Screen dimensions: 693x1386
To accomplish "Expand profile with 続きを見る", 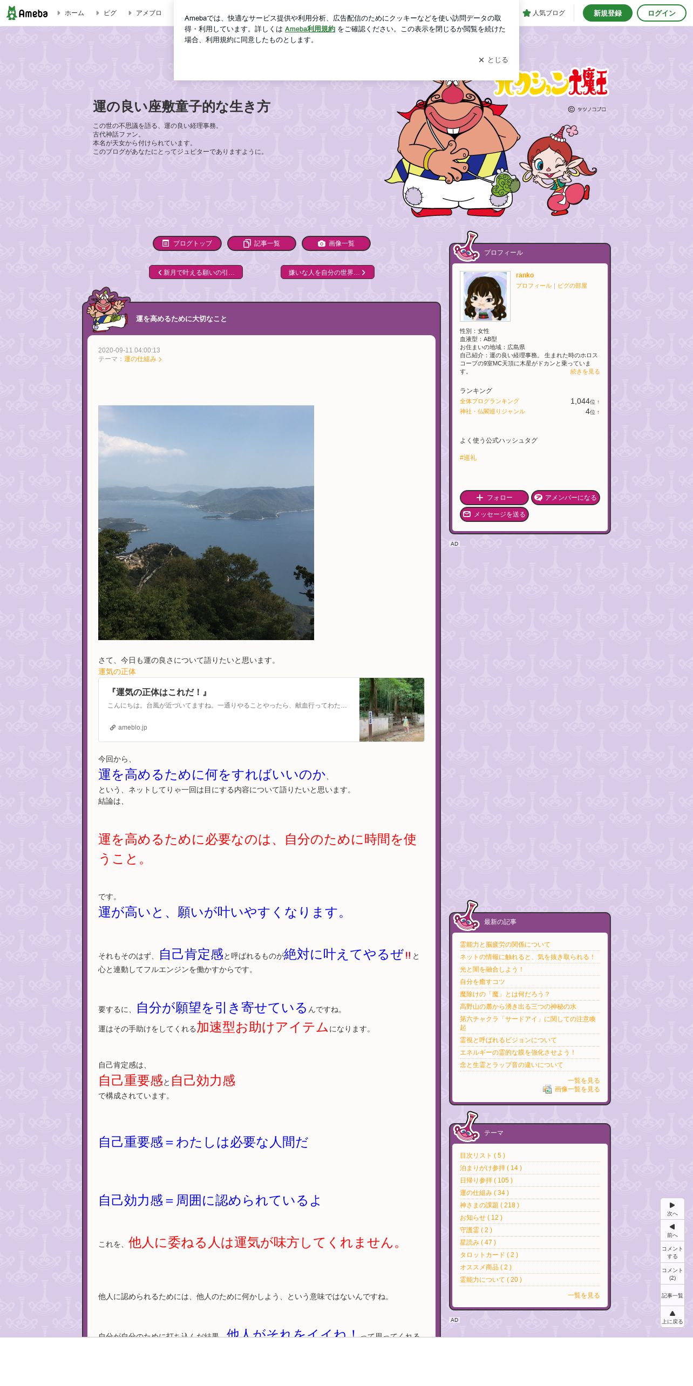I will click(585, 371).
